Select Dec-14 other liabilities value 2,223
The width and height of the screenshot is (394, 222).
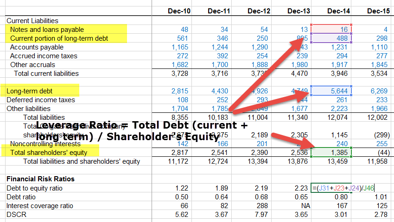[x=339, y=108]
